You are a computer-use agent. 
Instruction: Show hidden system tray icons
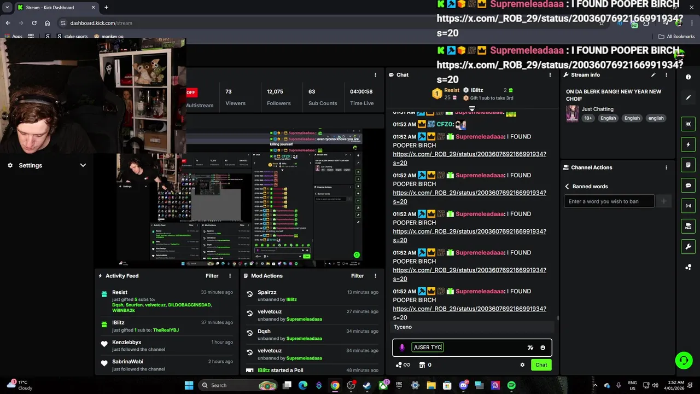[x=596, y=385]
